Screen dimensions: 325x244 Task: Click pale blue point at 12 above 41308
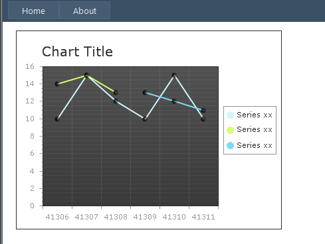116,101
